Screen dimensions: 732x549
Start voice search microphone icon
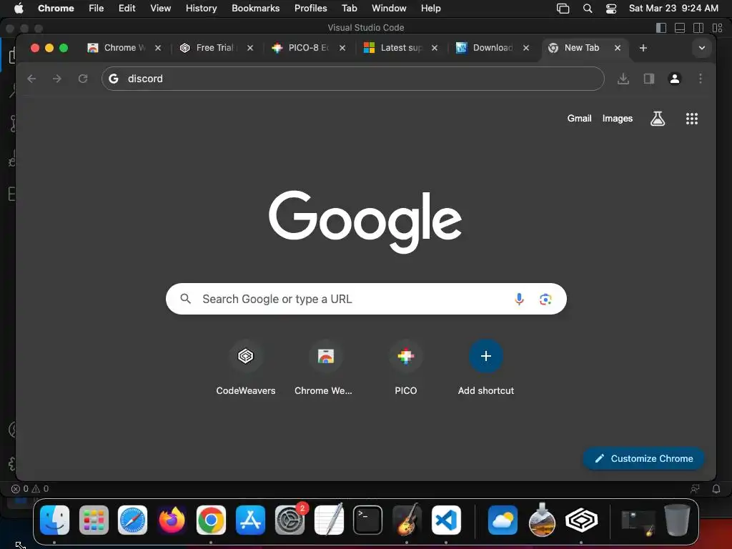(519, 299)
